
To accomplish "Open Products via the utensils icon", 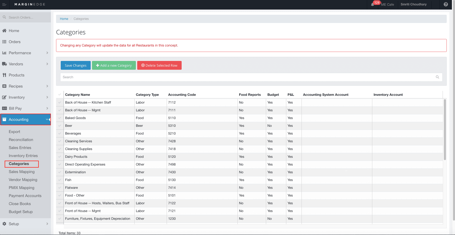I will coord(5,75).
